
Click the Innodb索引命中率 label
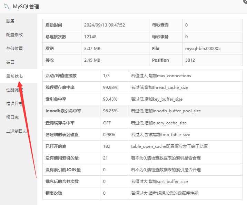(x=63, y=111)
